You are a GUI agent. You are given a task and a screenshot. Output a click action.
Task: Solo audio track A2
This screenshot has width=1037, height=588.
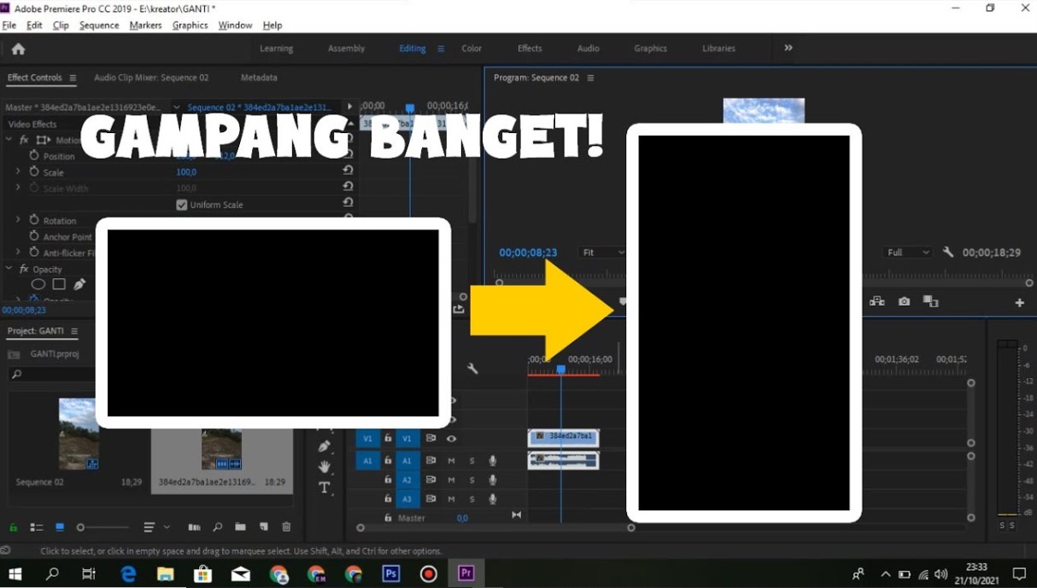point(472,480)
